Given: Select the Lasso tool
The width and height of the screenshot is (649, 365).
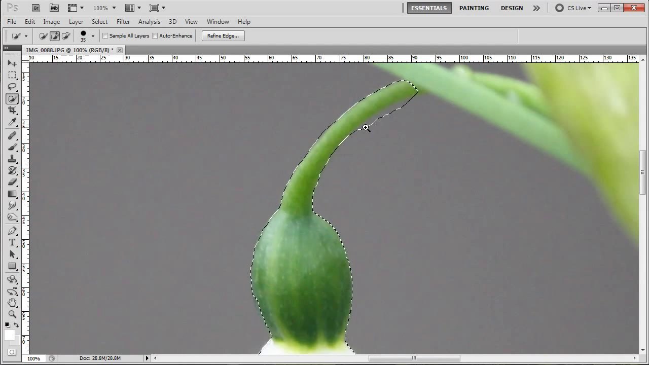Looking at the screenshot, I should click(x=12, y=87).
